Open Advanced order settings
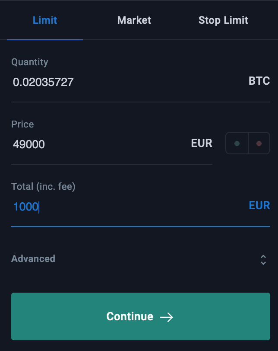 pos(33,259)
